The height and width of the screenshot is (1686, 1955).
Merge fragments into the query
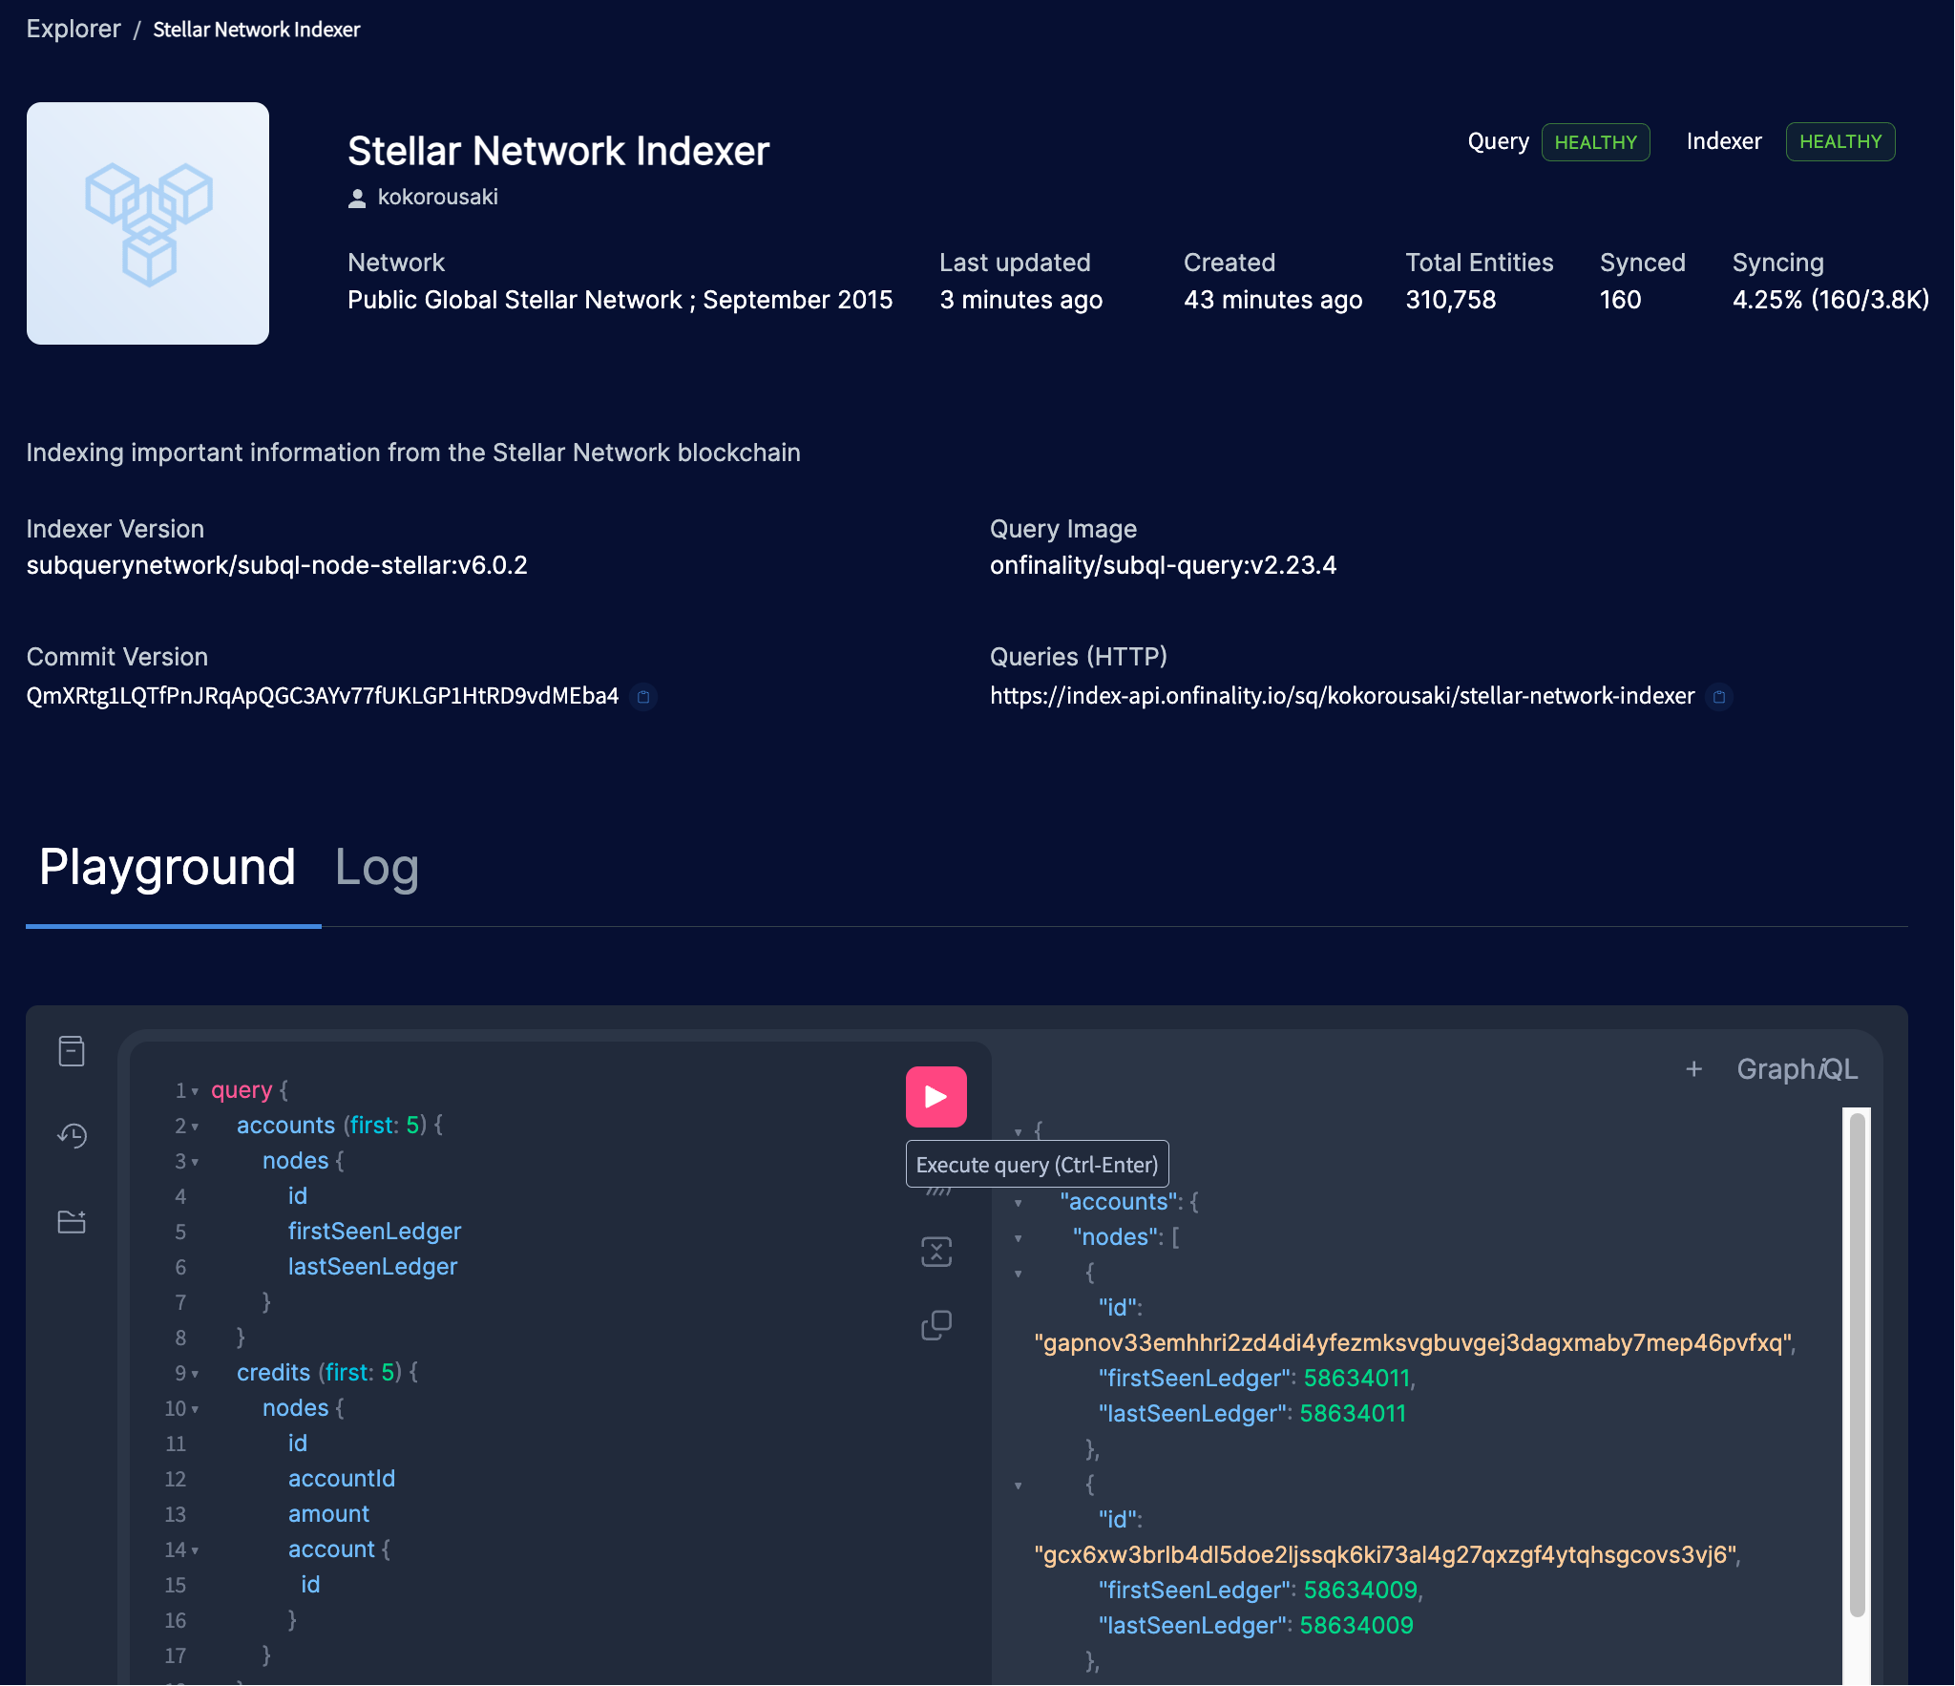point(935,1252)
